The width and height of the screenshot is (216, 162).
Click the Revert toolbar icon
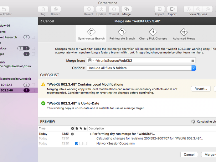[x=89, y=9]
